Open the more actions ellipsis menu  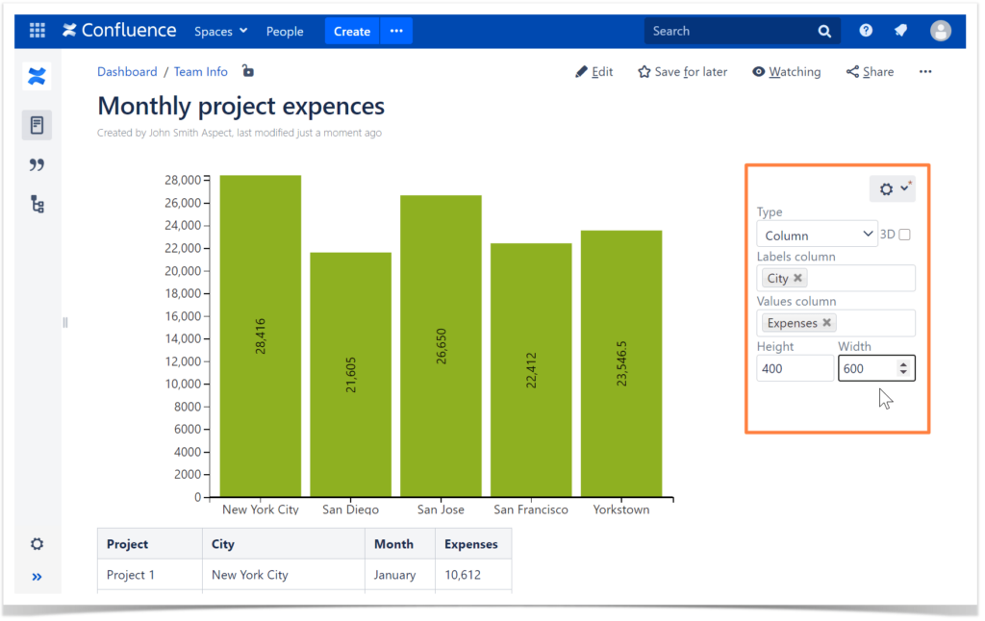tap(924, 71)
